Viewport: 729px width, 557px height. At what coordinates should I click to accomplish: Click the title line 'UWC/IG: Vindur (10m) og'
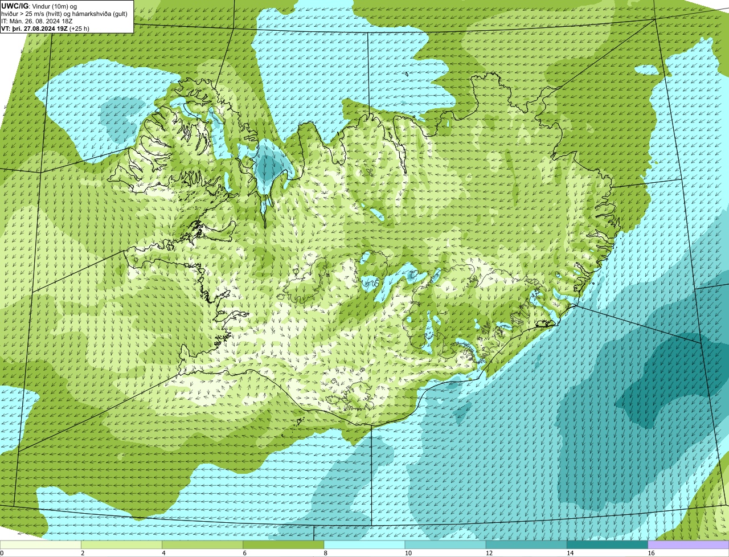(x=39, y=6)
